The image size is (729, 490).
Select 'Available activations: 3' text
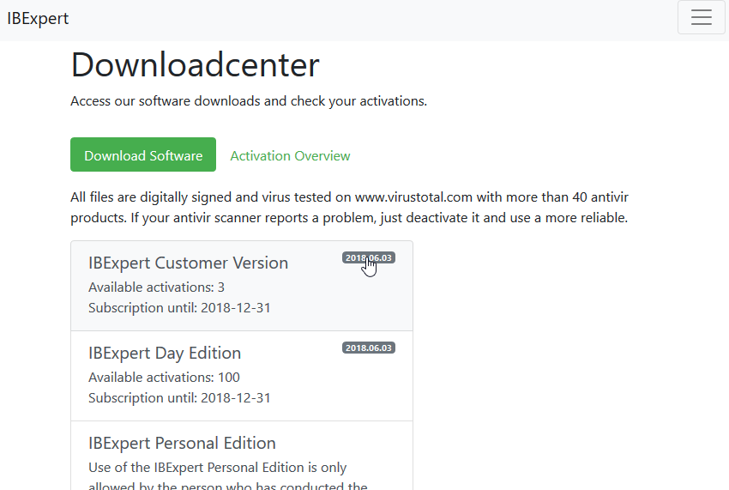[156, 287]
